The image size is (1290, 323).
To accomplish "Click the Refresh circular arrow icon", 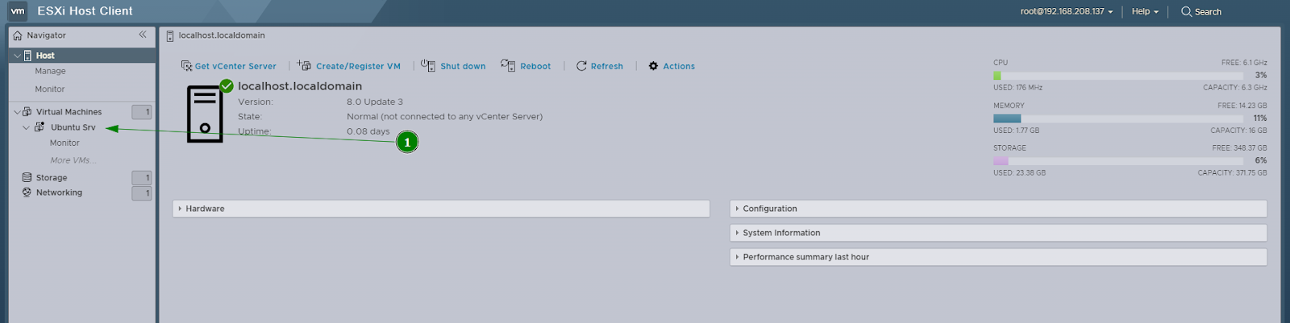I will pyautogui.click(x=581, y=66).
